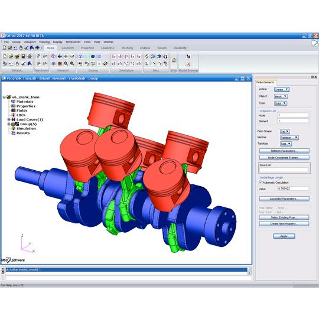319x319 pixels.
Task: Click the Web home icon in ribbon
Action: (174, 60)
